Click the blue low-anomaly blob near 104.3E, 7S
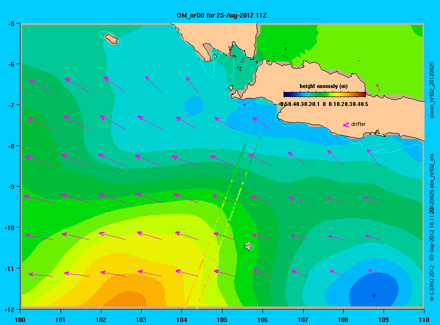Viewport: 440px width, 325px height. coord(193,106)
